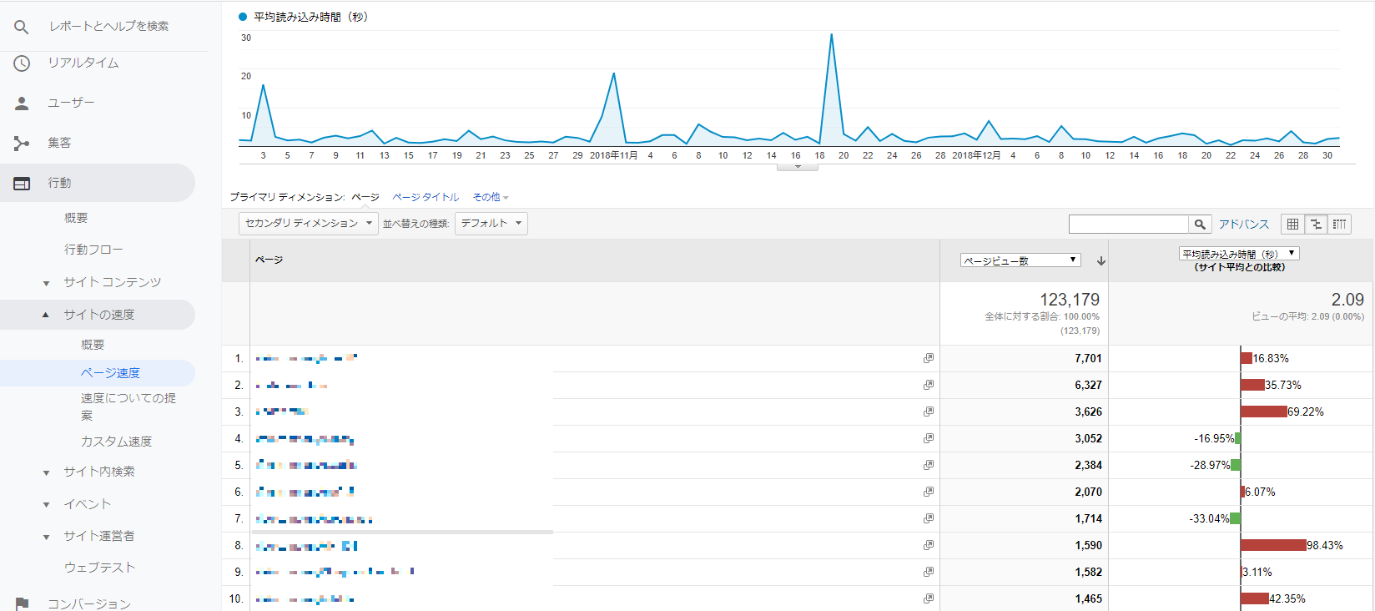Viewport: 1375px width, 611px height.
Task: Click the ユーザー person icon
Action: point(22,104)
